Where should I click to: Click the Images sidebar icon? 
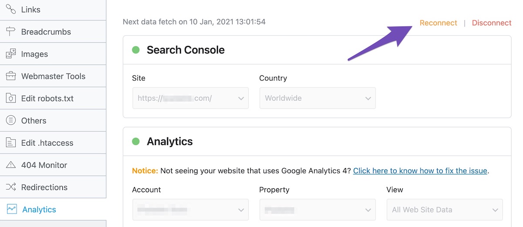pos(11,54)
